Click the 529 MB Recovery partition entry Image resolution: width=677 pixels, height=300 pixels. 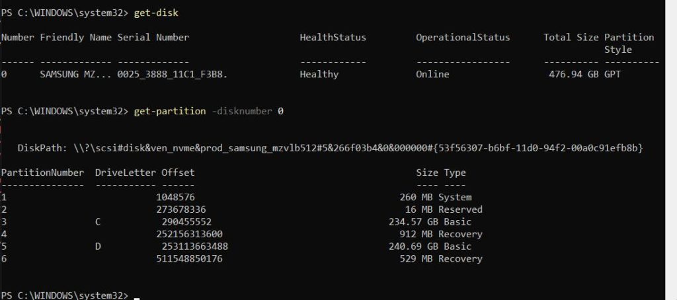coord(441,258)
